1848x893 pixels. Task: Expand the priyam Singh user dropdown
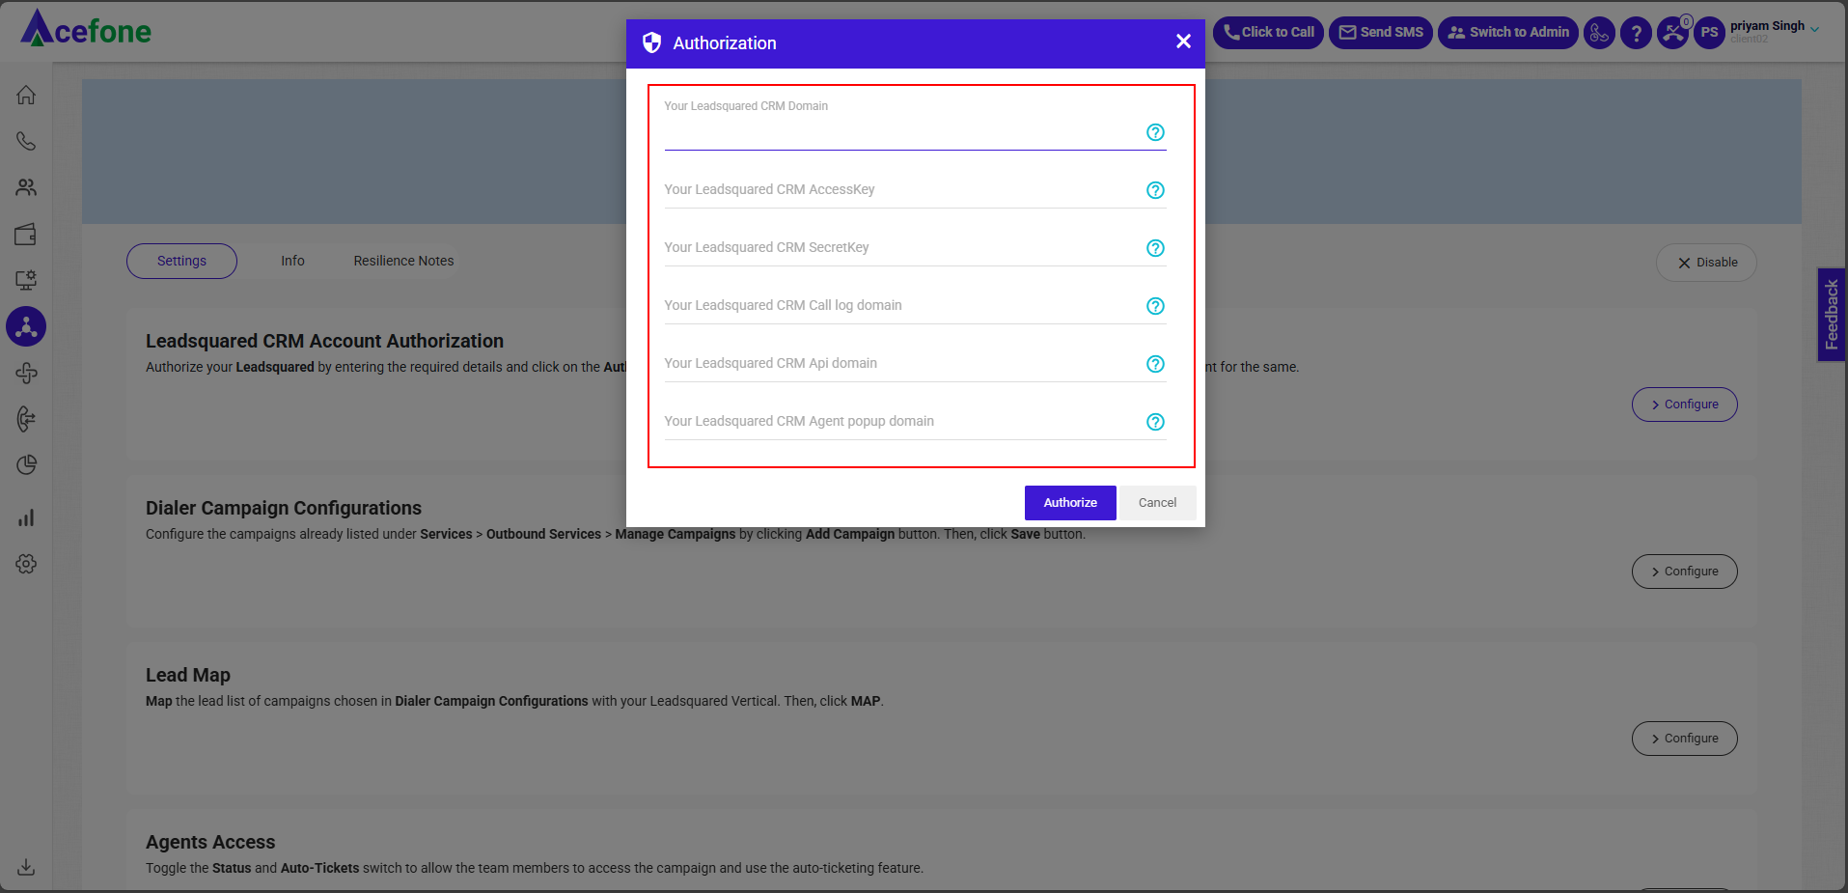pyautogui.click(x=1814, y=29)
